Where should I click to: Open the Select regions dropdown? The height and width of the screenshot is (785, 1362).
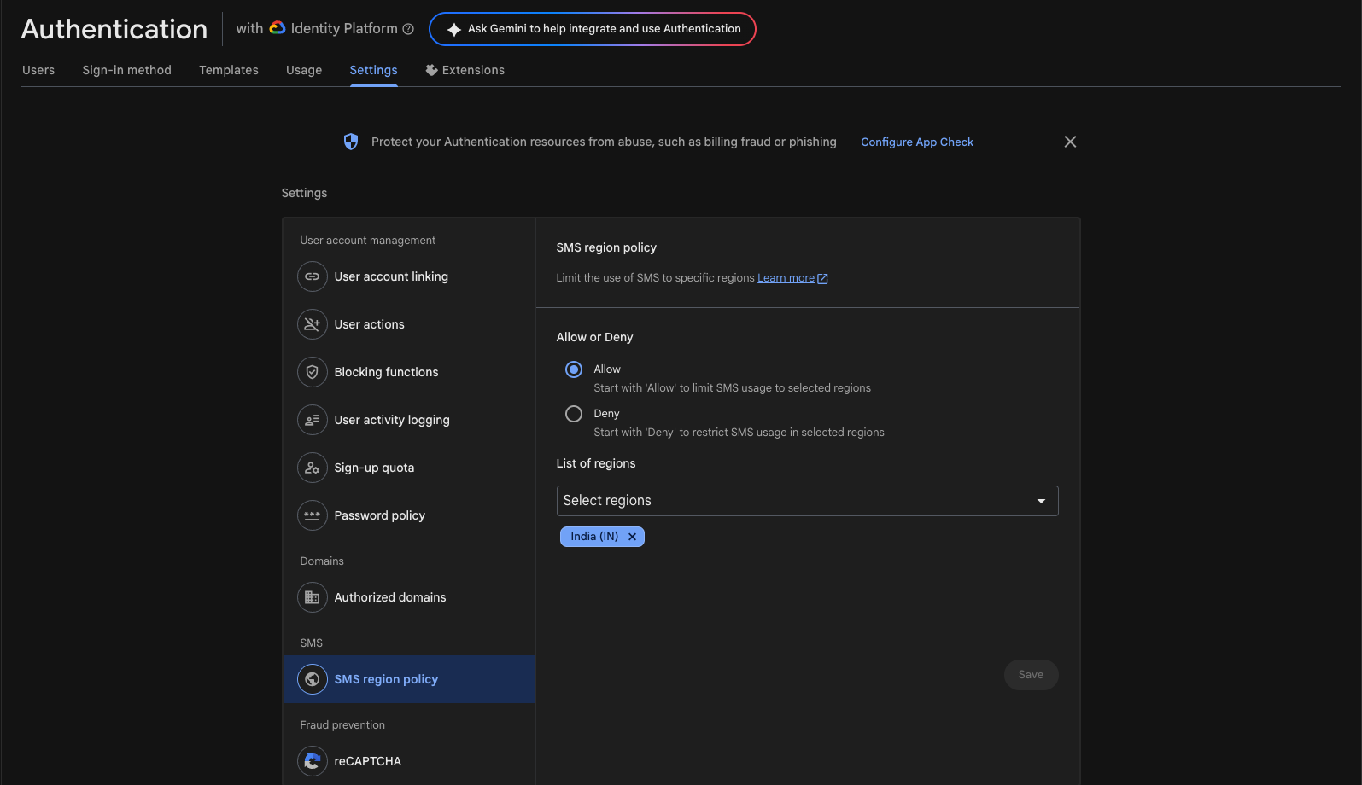point(807,501)
